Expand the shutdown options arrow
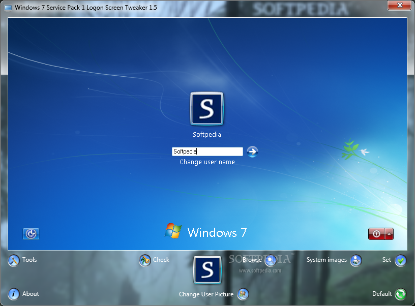Viewport: 415px width, 306px height. [389, 234]
